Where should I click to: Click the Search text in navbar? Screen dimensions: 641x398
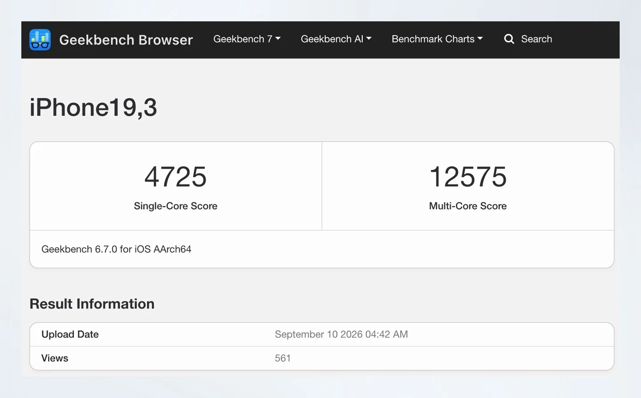536,39
